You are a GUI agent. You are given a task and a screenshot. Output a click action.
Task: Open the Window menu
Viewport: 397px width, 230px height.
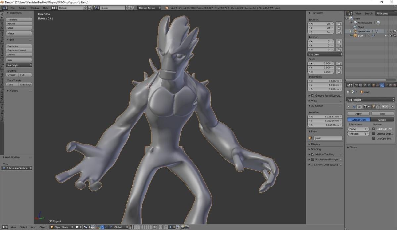tap(34, 8)
